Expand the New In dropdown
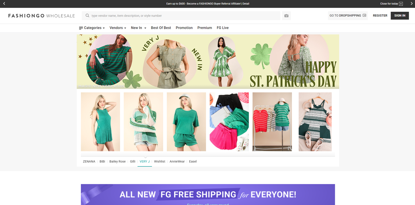Image resolution: width=415 pixels, height=205 pixels. click(x=138, y=28)
